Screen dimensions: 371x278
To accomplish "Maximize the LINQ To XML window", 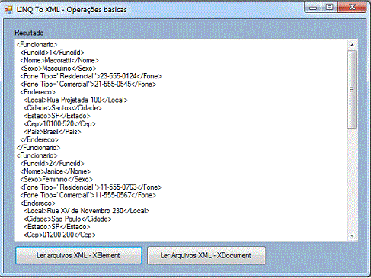I will [x=329, y=8].
